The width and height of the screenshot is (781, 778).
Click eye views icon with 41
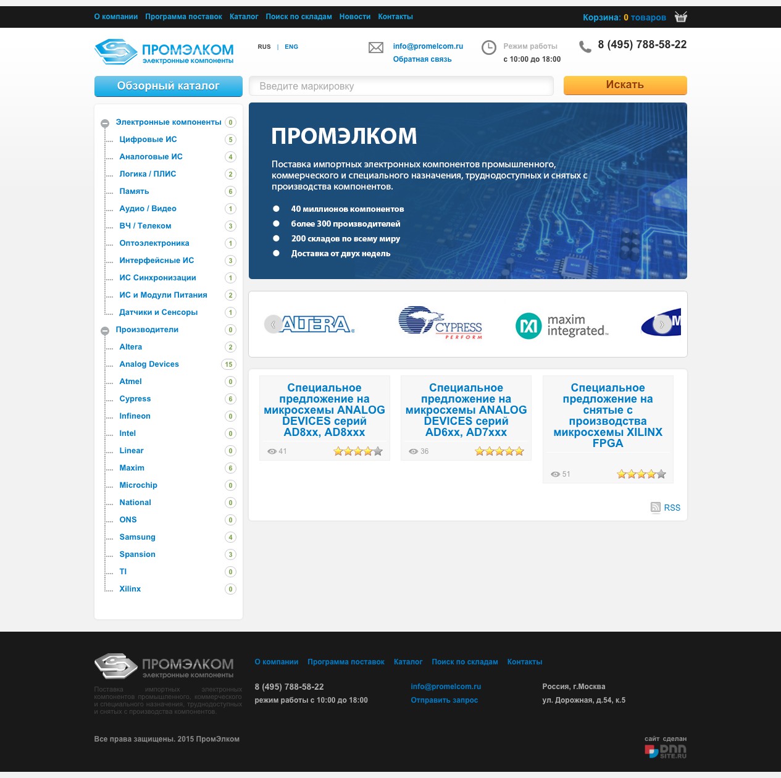pos(272,451)
